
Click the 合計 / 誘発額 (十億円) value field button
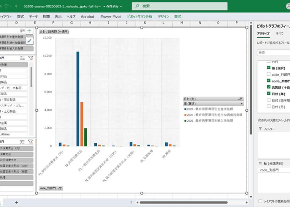[x=54, y=32]
